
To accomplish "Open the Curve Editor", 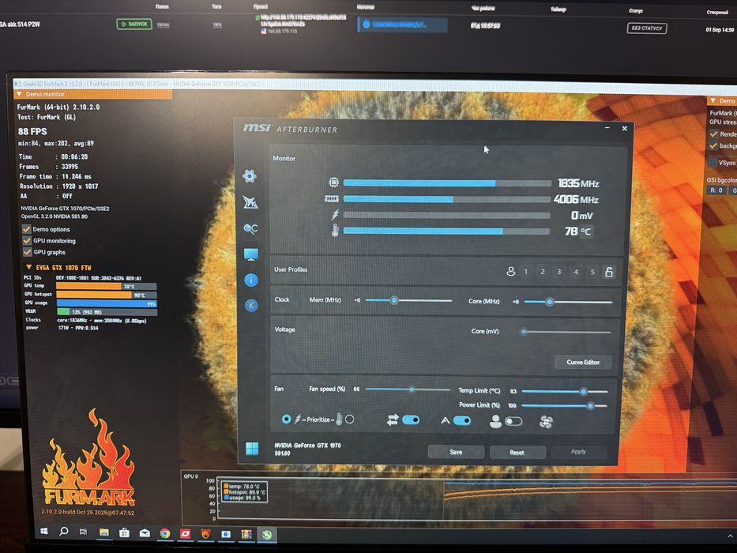I will pos(583,362).
